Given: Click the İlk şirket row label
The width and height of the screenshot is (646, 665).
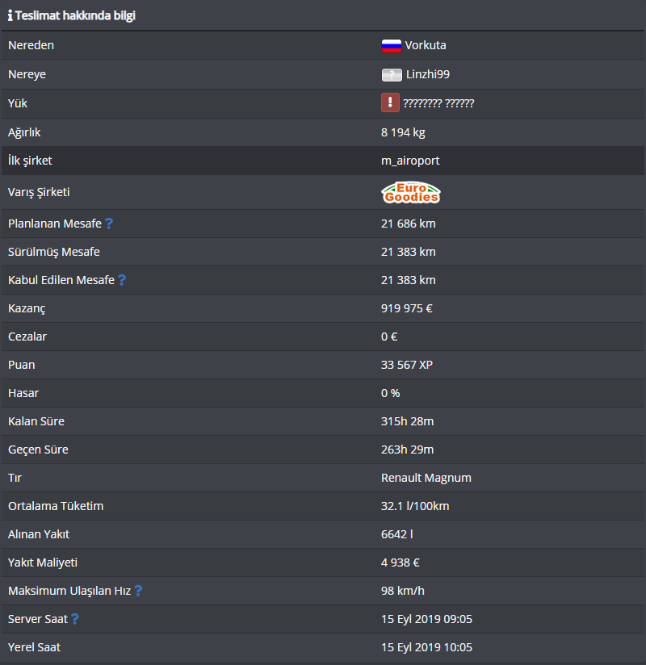Looking at the screenshot, I should tap(30, 161).
